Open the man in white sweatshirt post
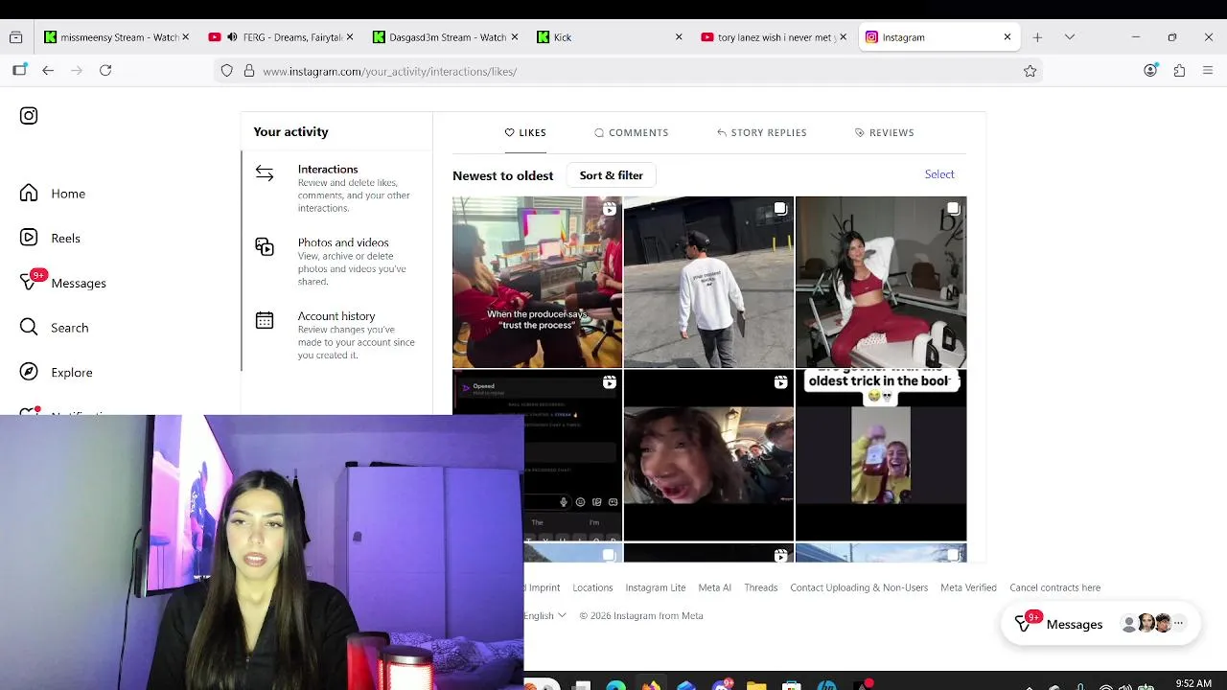 tap(708, 282)
